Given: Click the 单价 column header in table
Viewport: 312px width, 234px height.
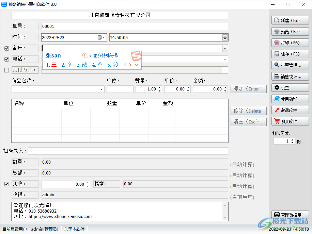Looking at the screenshot, I should pyautogui.click(x=134, y=103).
